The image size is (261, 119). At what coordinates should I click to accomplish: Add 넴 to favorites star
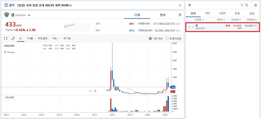click(x=190, y=27)
